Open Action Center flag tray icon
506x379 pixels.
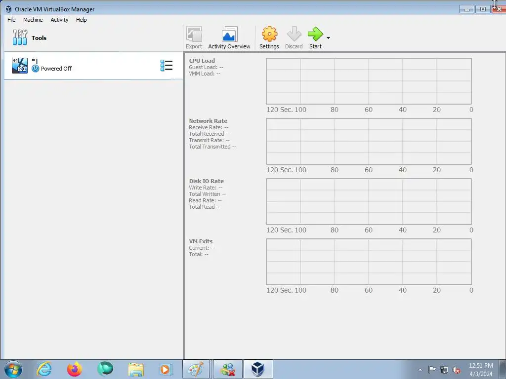click(x=432, y=370)
